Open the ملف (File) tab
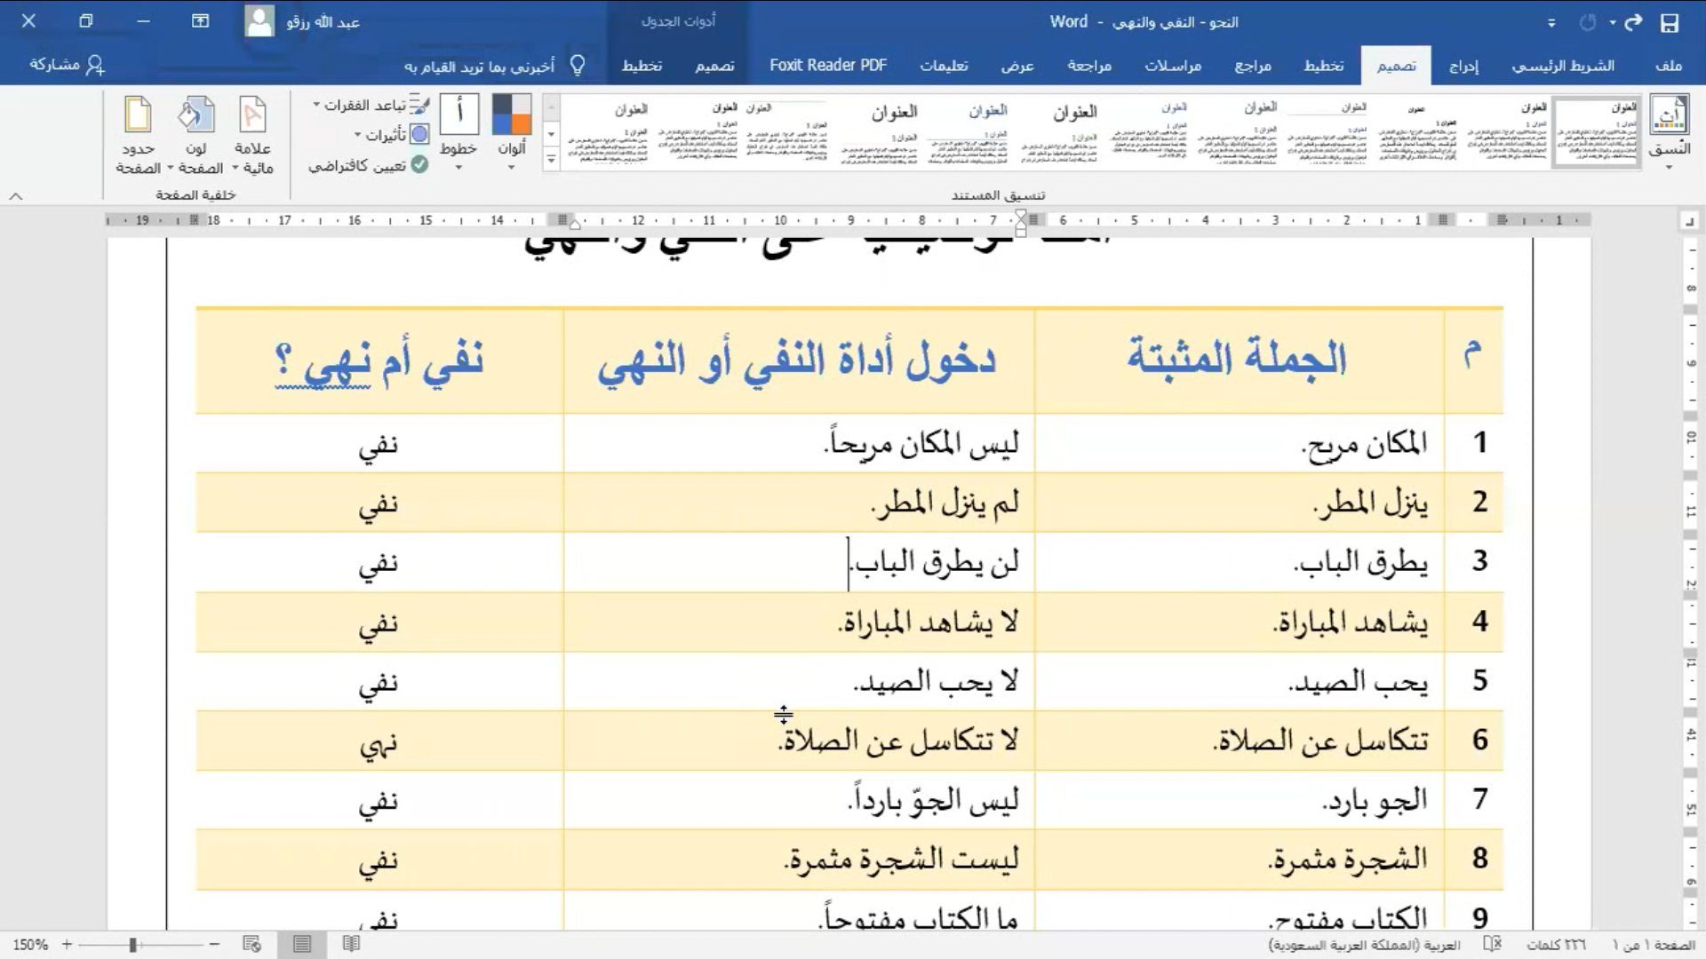The width and height of the screenshot is (1706, 959). tap(1669, 66)
